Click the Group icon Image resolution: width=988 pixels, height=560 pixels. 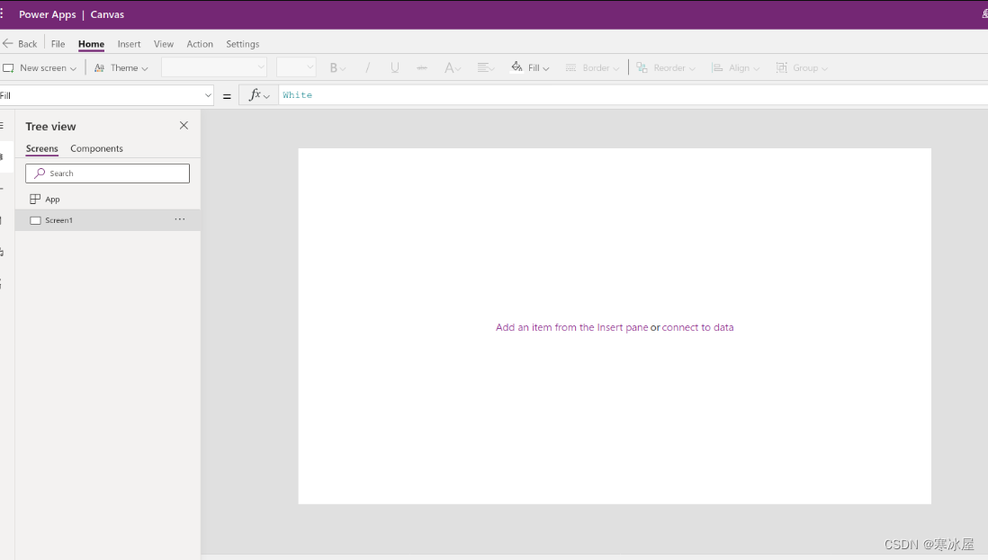(781, 67)
